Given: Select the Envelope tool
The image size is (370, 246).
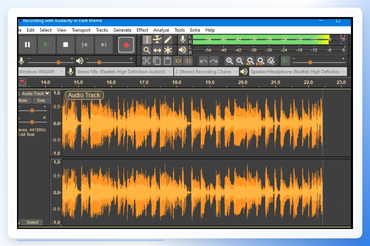Looking at the screenshot, I should (157, 40).
